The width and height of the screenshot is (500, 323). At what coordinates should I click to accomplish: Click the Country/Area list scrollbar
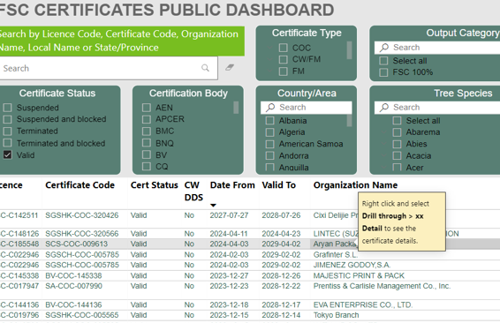(350, 120)
